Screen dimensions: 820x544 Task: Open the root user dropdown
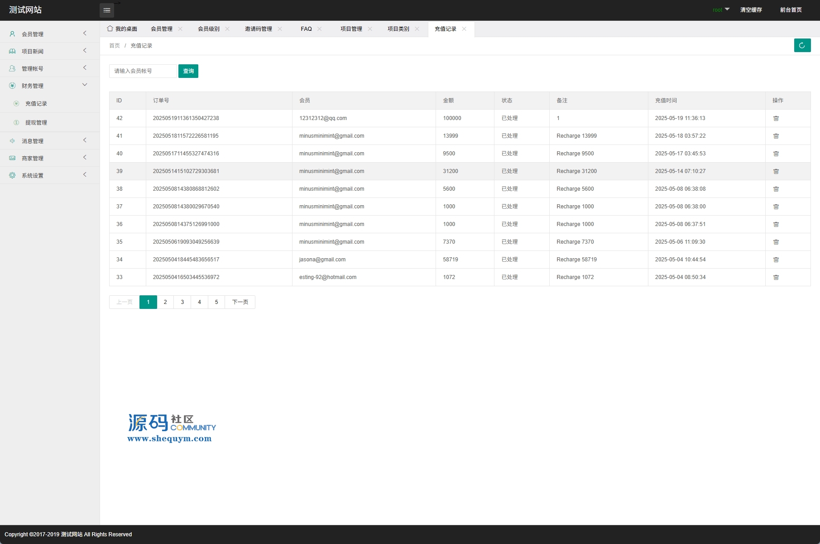tap(720, 10)
